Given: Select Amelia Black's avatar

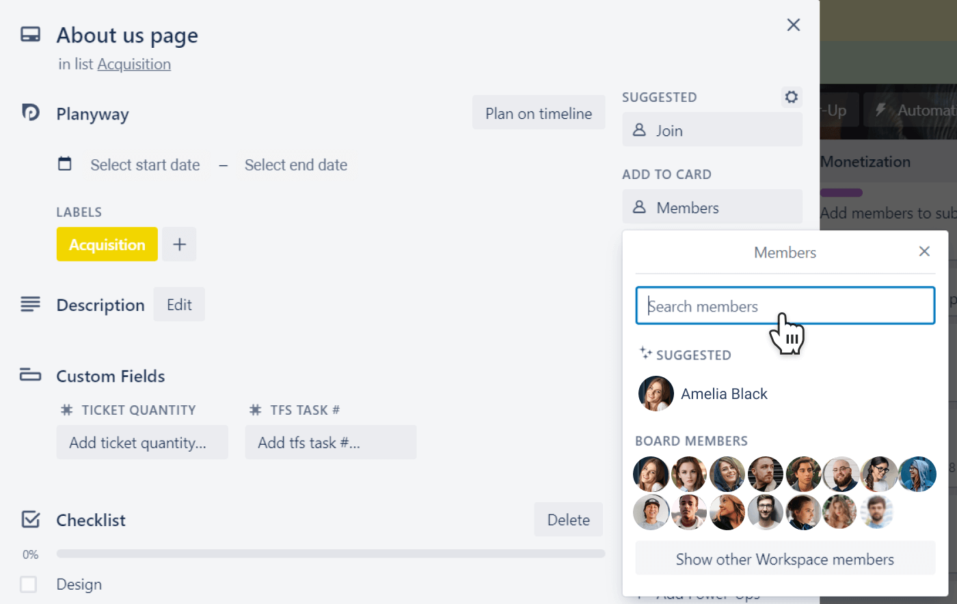Looking at the screenshot, I should tap(655, 393).
